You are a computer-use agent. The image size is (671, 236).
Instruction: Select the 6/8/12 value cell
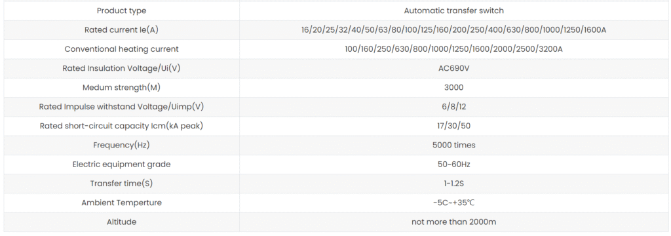tap(453, 107)
